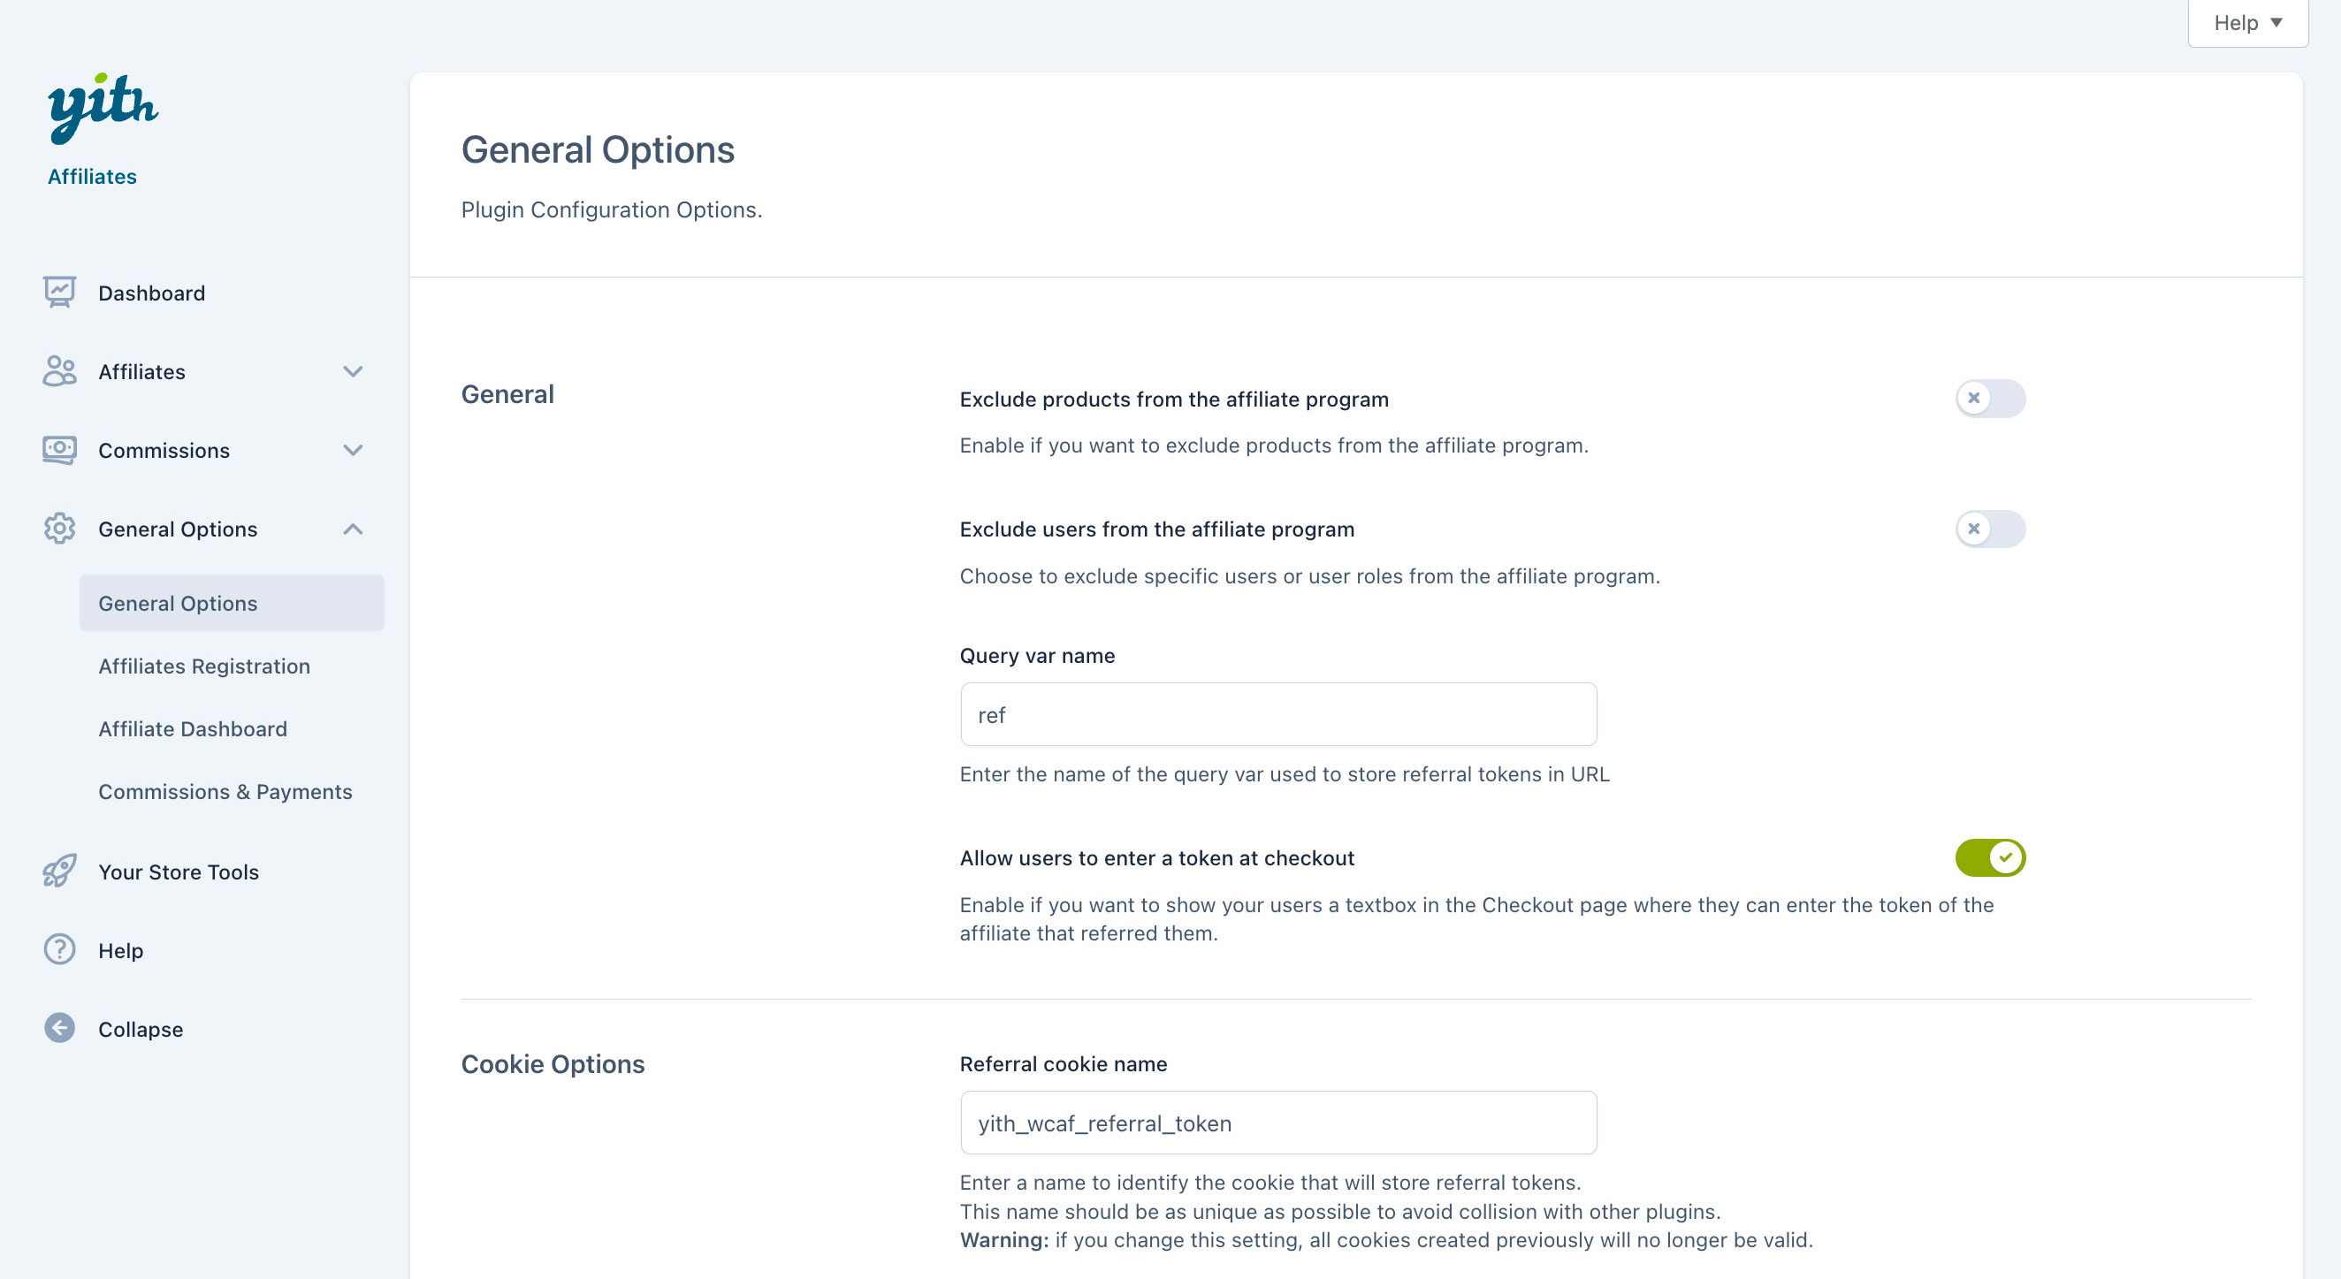Click the Help question mark icon
This screenshot has height=1279, width=2341.
tap(60, 950)
